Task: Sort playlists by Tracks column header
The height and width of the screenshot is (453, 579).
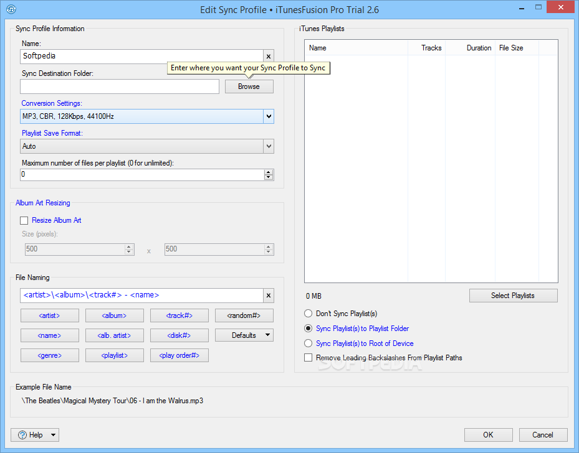Action: coord(426,48)
